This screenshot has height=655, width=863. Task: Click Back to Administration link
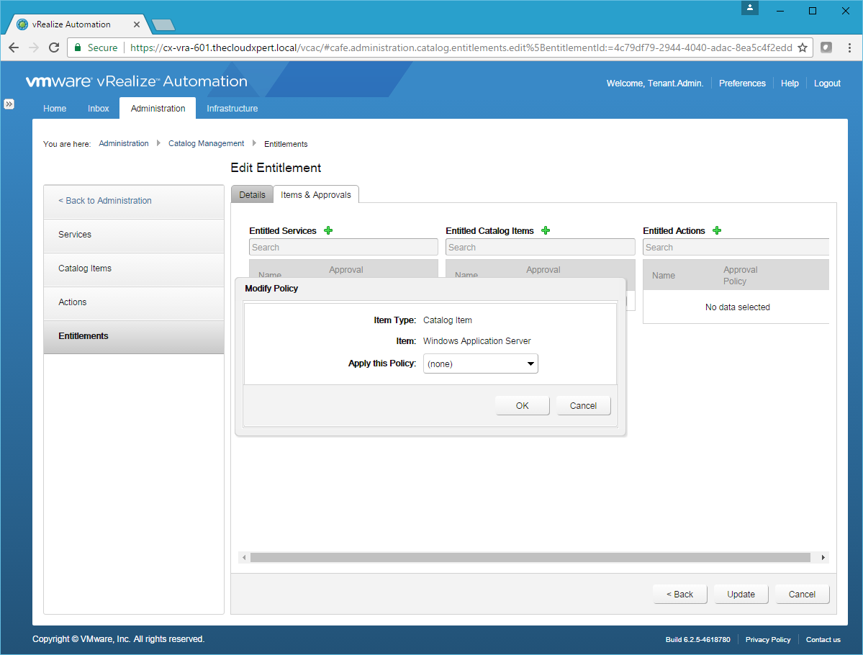pos(105,201)
